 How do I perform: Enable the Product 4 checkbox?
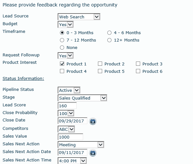click(x=62, y=71)
